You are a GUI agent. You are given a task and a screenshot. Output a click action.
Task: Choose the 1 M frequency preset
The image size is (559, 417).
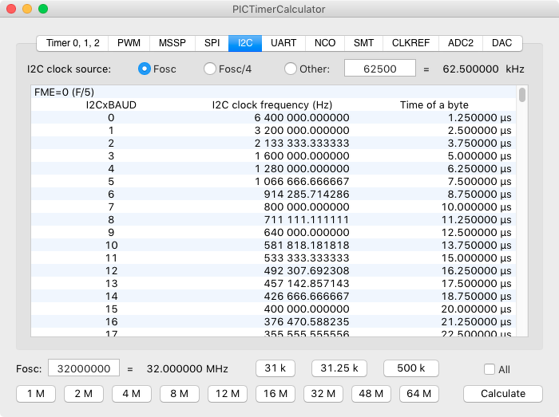point(36,394)
